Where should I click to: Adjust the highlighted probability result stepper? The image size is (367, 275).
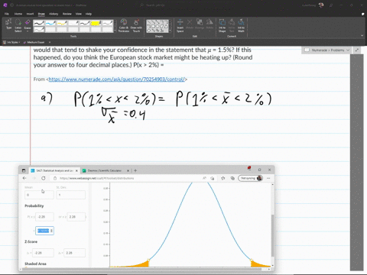click(51, 231)
